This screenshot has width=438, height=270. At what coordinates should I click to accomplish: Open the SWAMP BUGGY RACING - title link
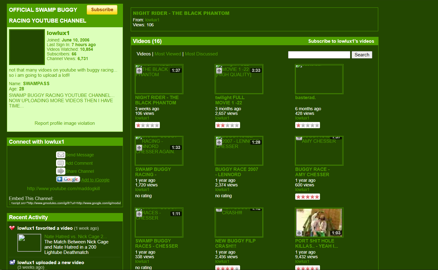tap(153, 172)
